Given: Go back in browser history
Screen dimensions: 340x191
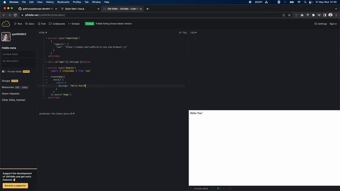Looking at the screenshot, I should pos(4,15).
